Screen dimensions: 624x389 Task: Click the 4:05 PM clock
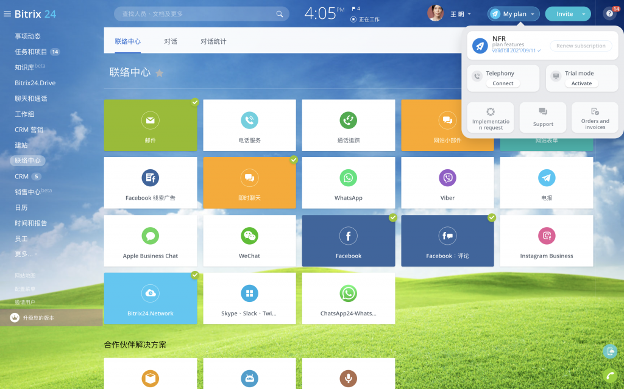click(x=324, y=13)
